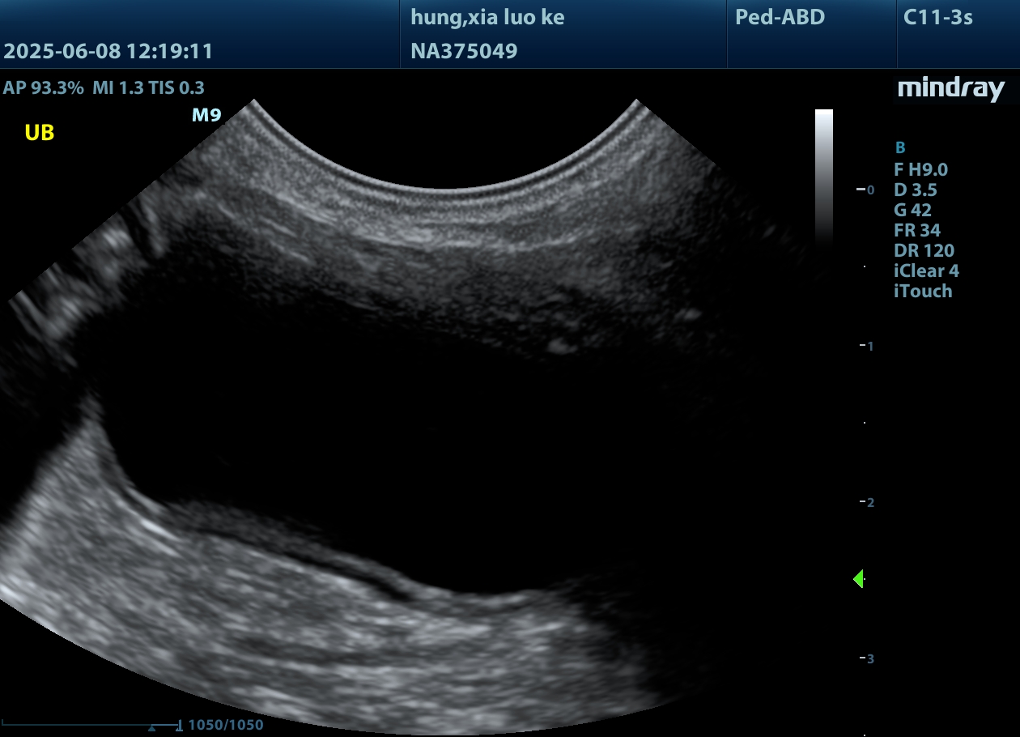Click the green focus position arrow marker
The image size is (1020, 737).
859,579
